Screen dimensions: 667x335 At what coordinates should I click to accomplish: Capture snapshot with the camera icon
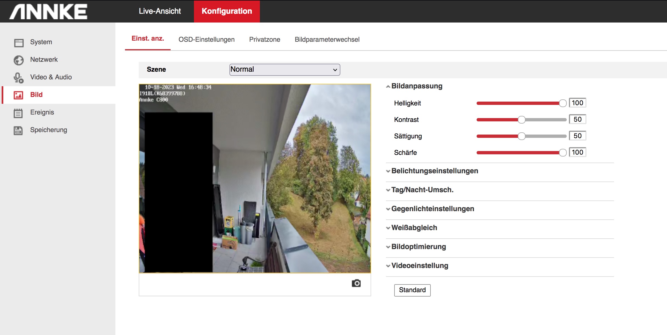click(x=356, y=283)
